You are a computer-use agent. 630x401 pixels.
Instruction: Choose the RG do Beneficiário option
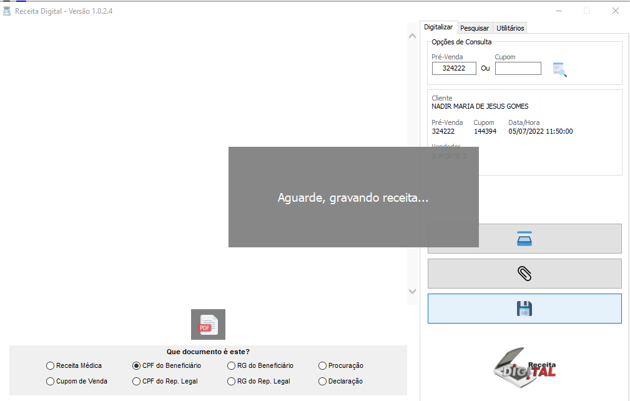pos(232,365)
